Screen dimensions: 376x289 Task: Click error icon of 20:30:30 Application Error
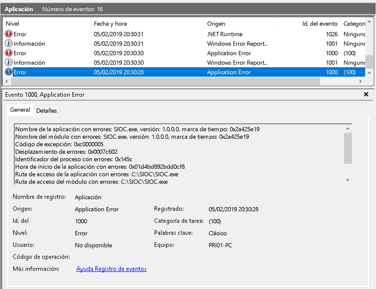[x=9, y=53]
